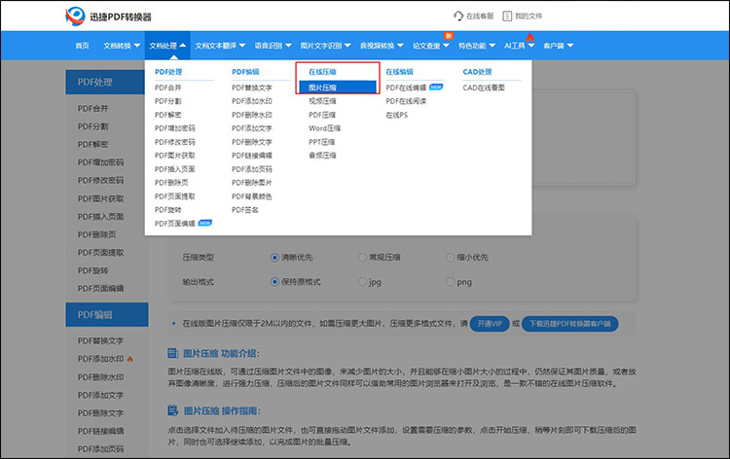Click the NEW badge beside PDF页面编辑 in menu
730x459 pixels.
(x=204, y=223)
